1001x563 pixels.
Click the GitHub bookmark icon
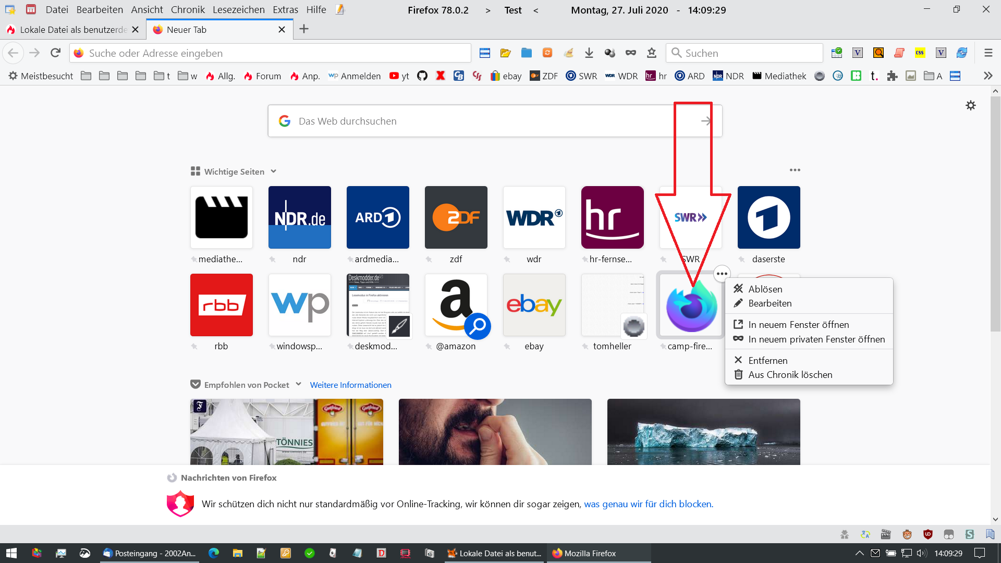422,76
